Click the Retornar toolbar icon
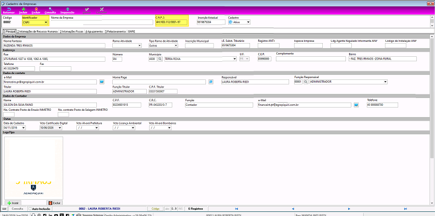 coord(8,9)
